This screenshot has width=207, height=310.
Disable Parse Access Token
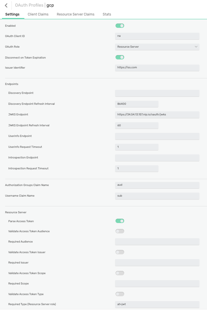coord(120,221)
